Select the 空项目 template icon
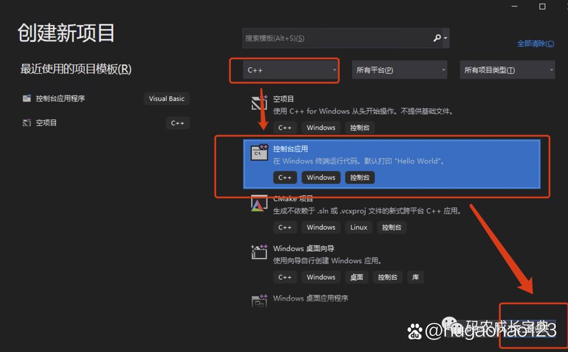Viewport: 568px width, 352px height. click(x=258, y=102)
